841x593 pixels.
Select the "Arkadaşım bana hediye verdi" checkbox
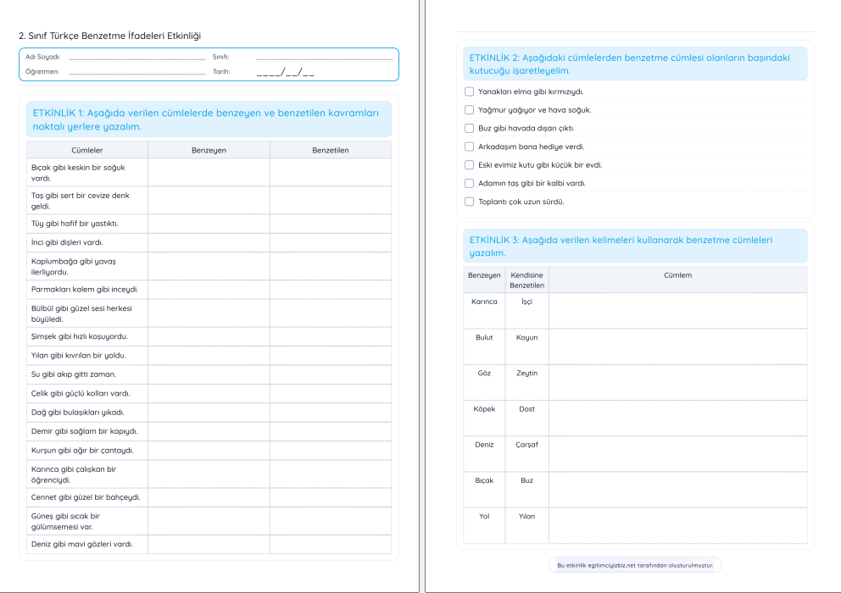point(470,147)
